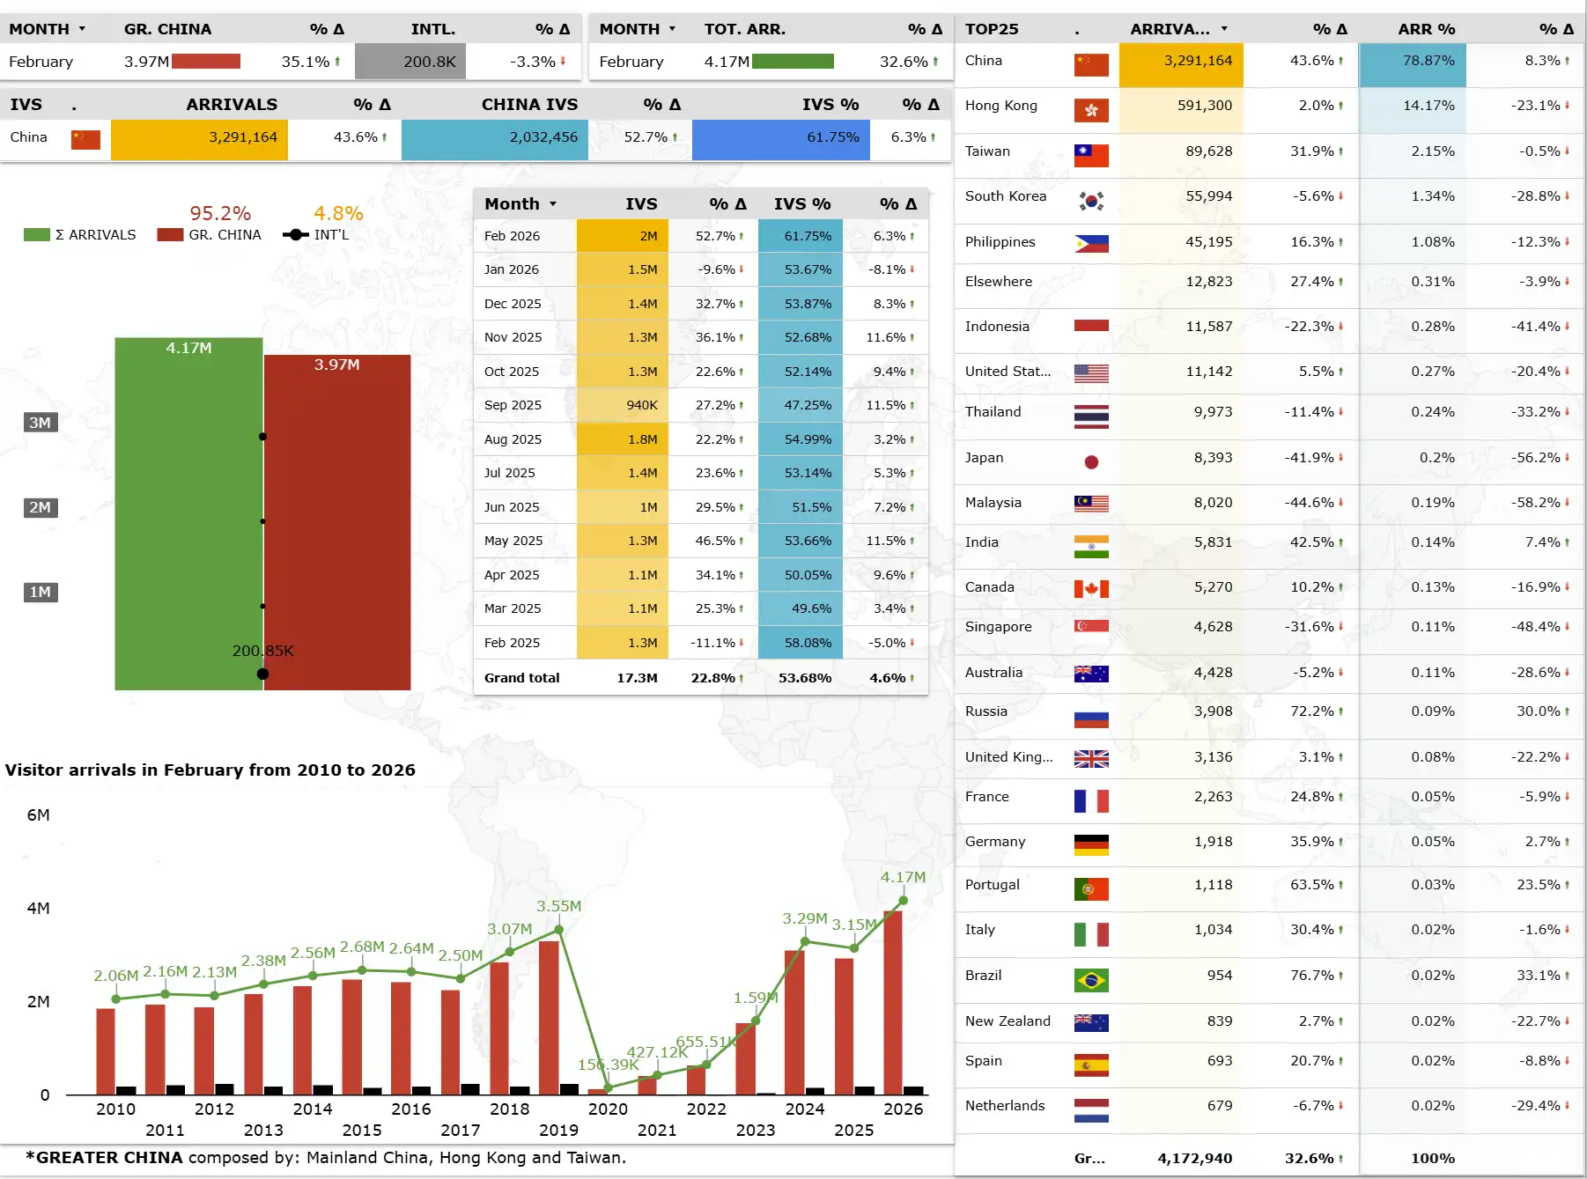Toggle the INT'L legend line series
Screen dimensions: 1587x1179
pyautogui.click(x=316, y=235)
